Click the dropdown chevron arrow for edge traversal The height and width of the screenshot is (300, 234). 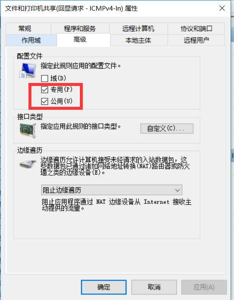click(x=177, y=190)
